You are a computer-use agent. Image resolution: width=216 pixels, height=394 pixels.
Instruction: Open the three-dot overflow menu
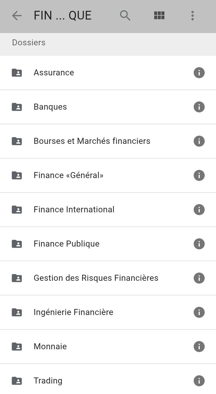(192, 16)
